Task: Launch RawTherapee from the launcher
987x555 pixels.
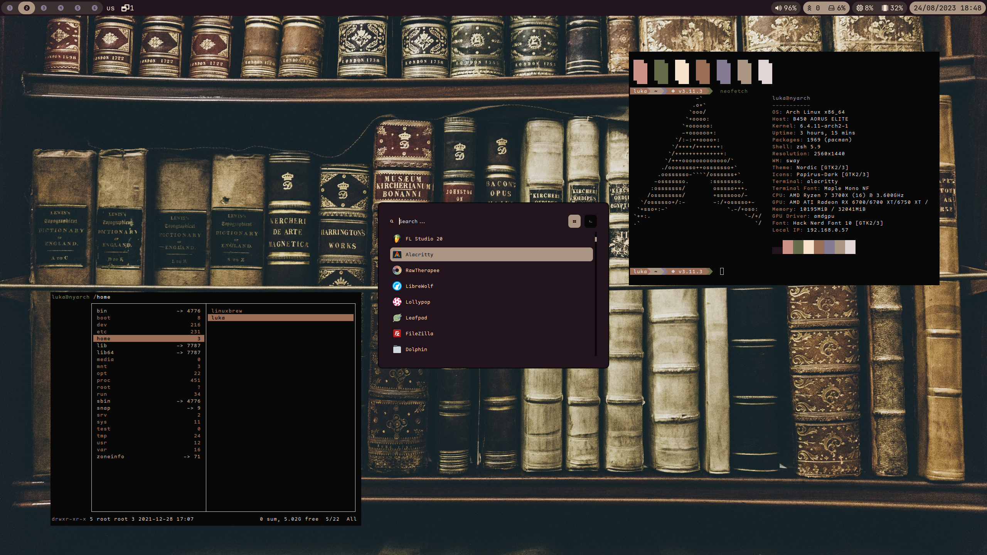Action: 422,270
